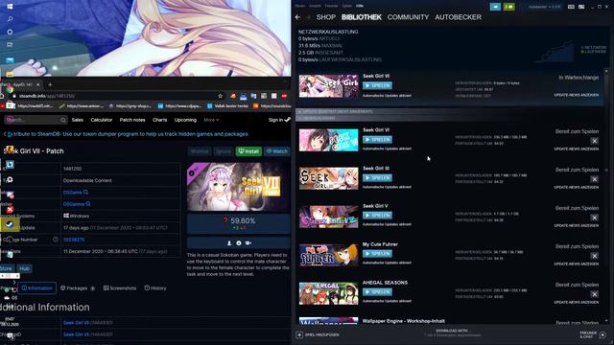
Task: Click the forward arrow in Steam navigation
Action: [x=308, y=17]
